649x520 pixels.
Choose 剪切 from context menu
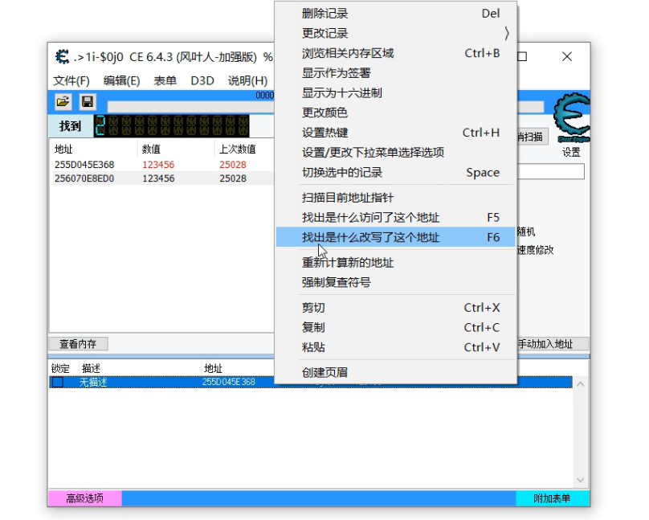pos(396,308)
